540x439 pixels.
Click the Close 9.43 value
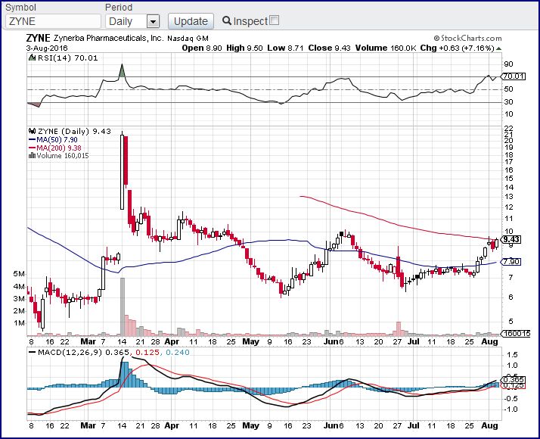[x=329, y=48]
